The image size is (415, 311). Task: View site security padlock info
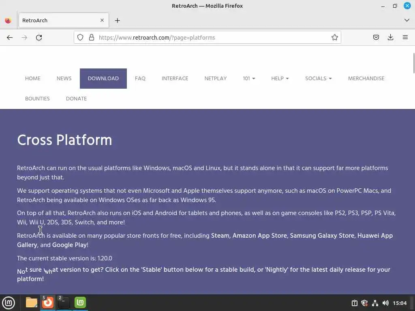pyautogui.click(x=92, y=38)
